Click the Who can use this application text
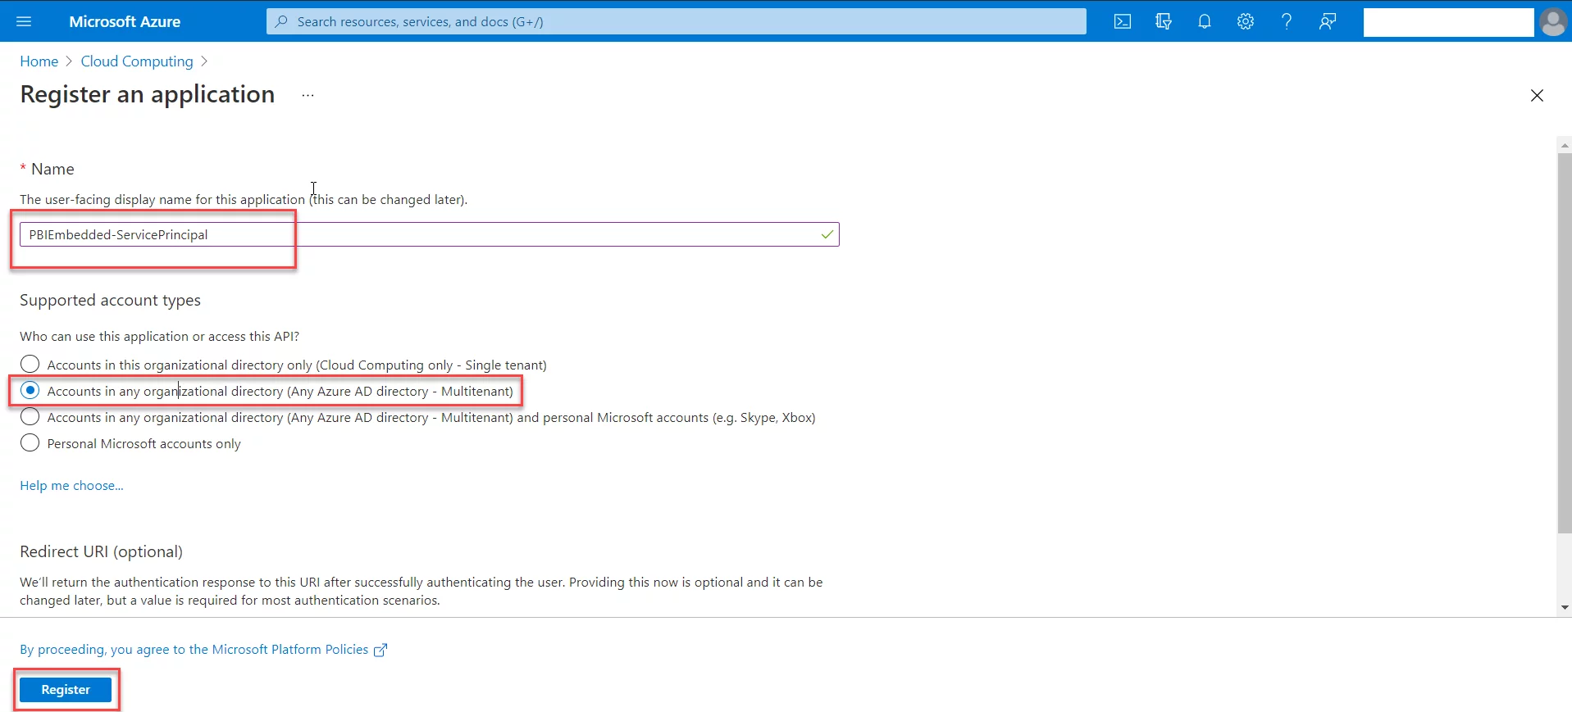This screenshot has height=712, width=1572. click(x=160, y=336)
